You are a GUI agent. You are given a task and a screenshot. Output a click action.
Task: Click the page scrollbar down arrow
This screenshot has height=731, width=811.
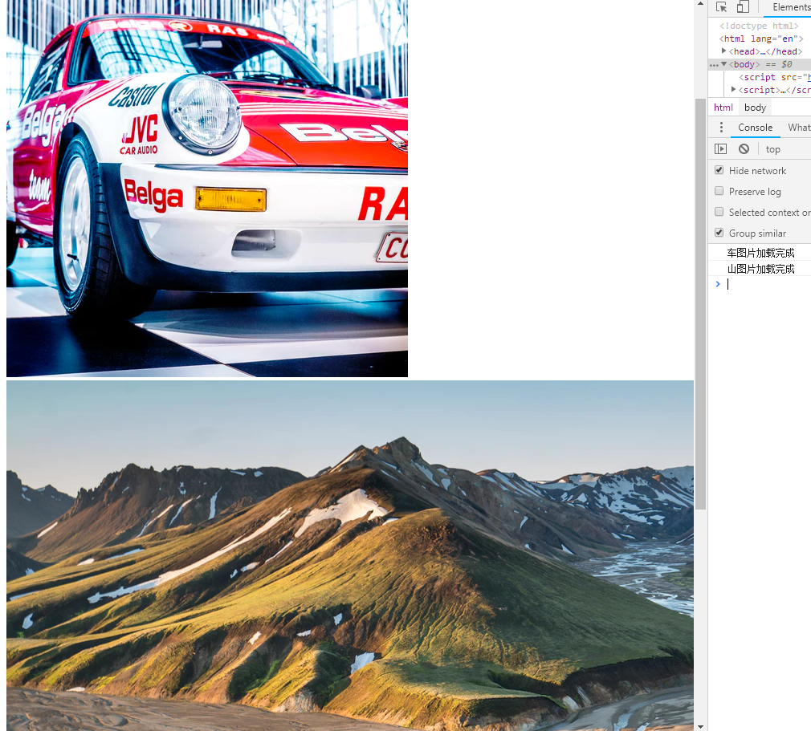(x=700, y=726)
